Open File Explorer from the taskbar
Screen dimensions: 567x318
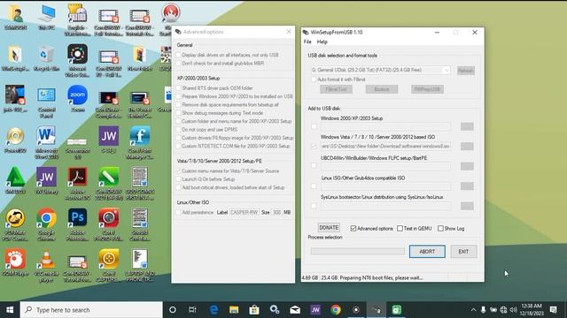(234, 310)
